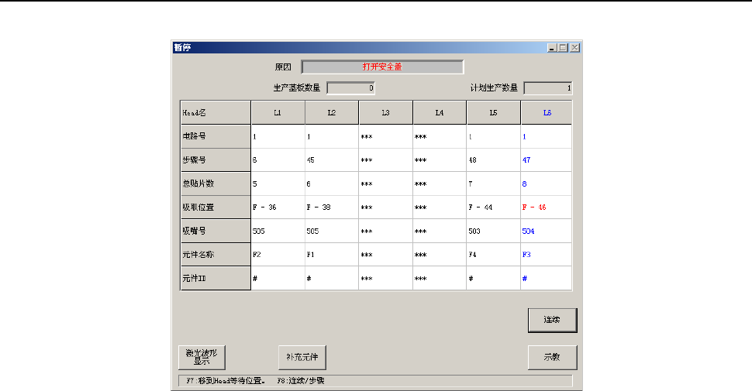Viewport: 752px width, 391px height.
Task: Click the 计划生产数量 planned count field
Action: click(548, 87)
